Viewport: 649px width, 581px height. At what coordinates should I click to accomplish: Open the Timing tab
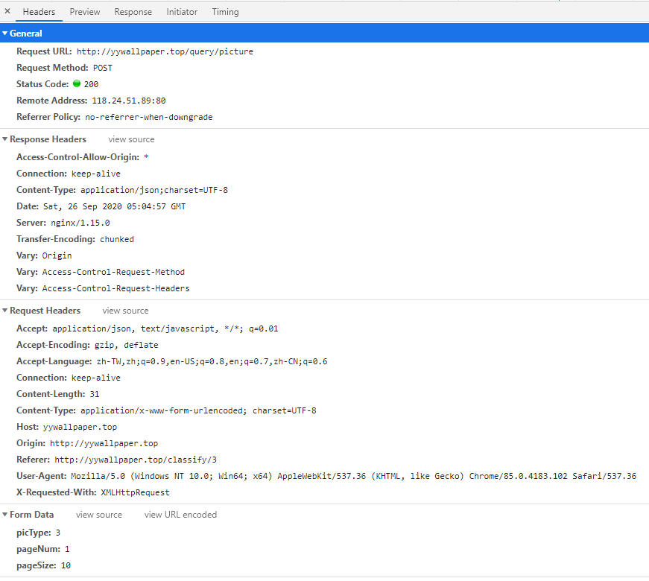[225, 12]
